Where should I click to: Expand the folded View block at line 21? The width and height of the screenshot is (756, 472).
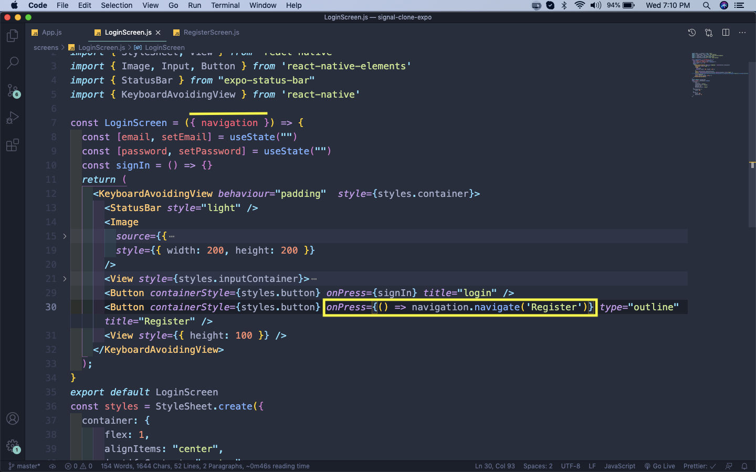click(65, 279)
